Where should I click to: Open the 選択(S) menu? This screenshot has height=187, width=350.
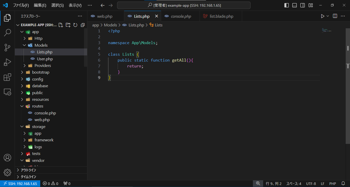coord(57,5)
